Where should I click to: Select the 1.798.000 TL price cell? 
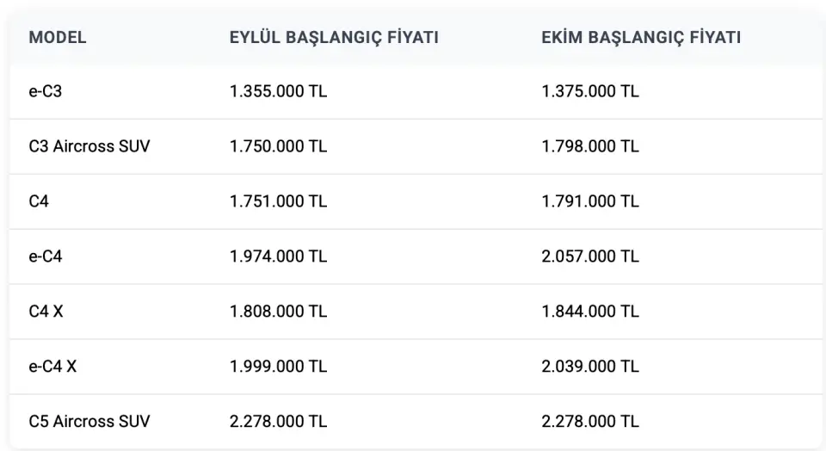coord(590,146)
